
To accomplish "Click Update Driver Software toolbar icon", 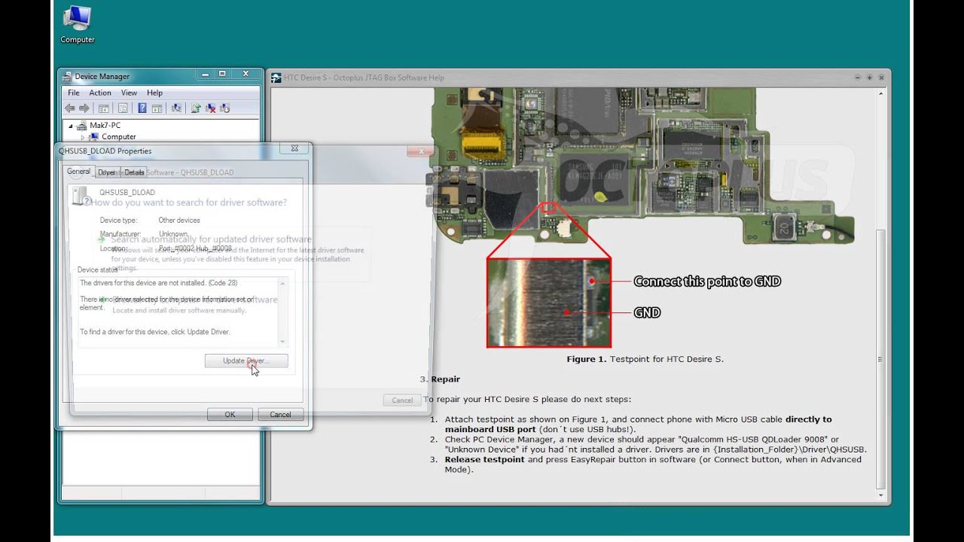I will 196,108.
